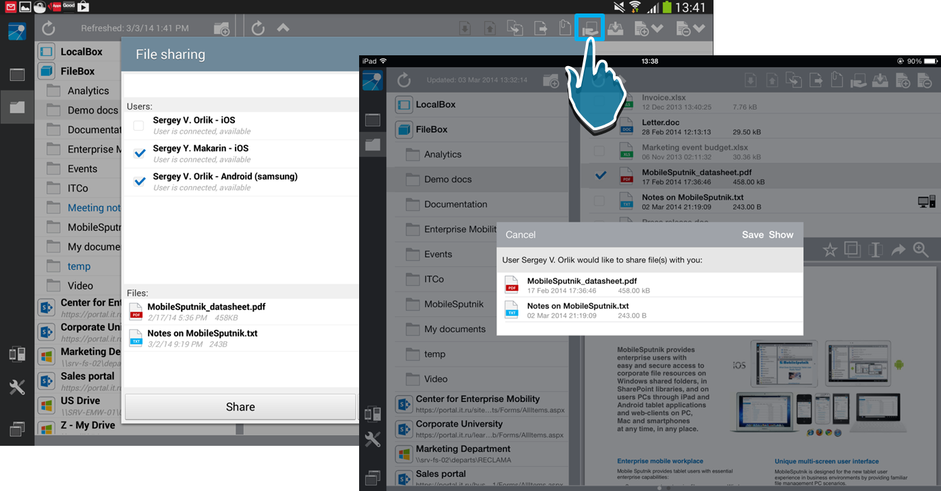Select MobileSputnik_datasheet.pdf in Android File sharing dialog

240,312
